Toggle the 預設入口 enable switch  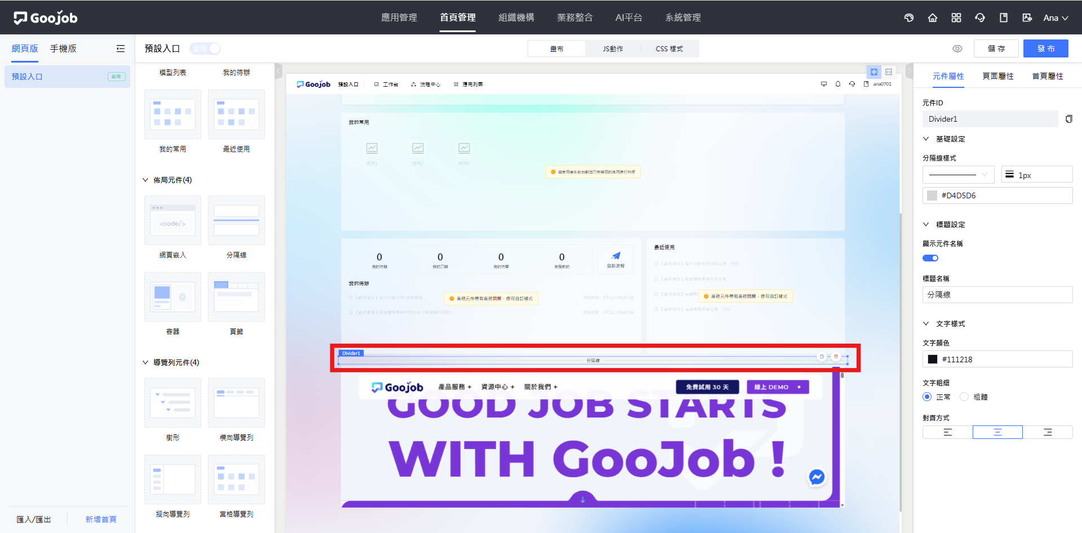click(x=205, y=48)
